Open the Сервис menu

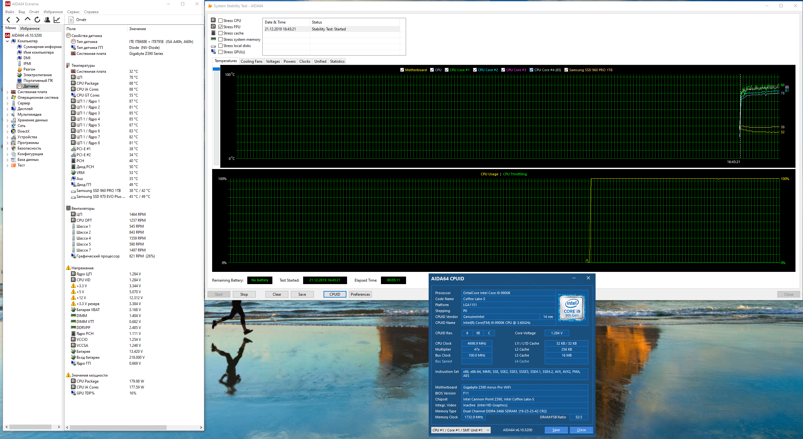pos(73,12)
